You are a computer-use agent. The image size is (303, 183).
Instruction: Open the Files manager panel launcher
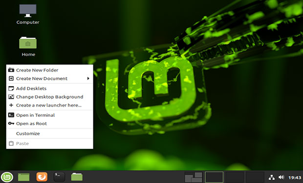tap(77, 177)
